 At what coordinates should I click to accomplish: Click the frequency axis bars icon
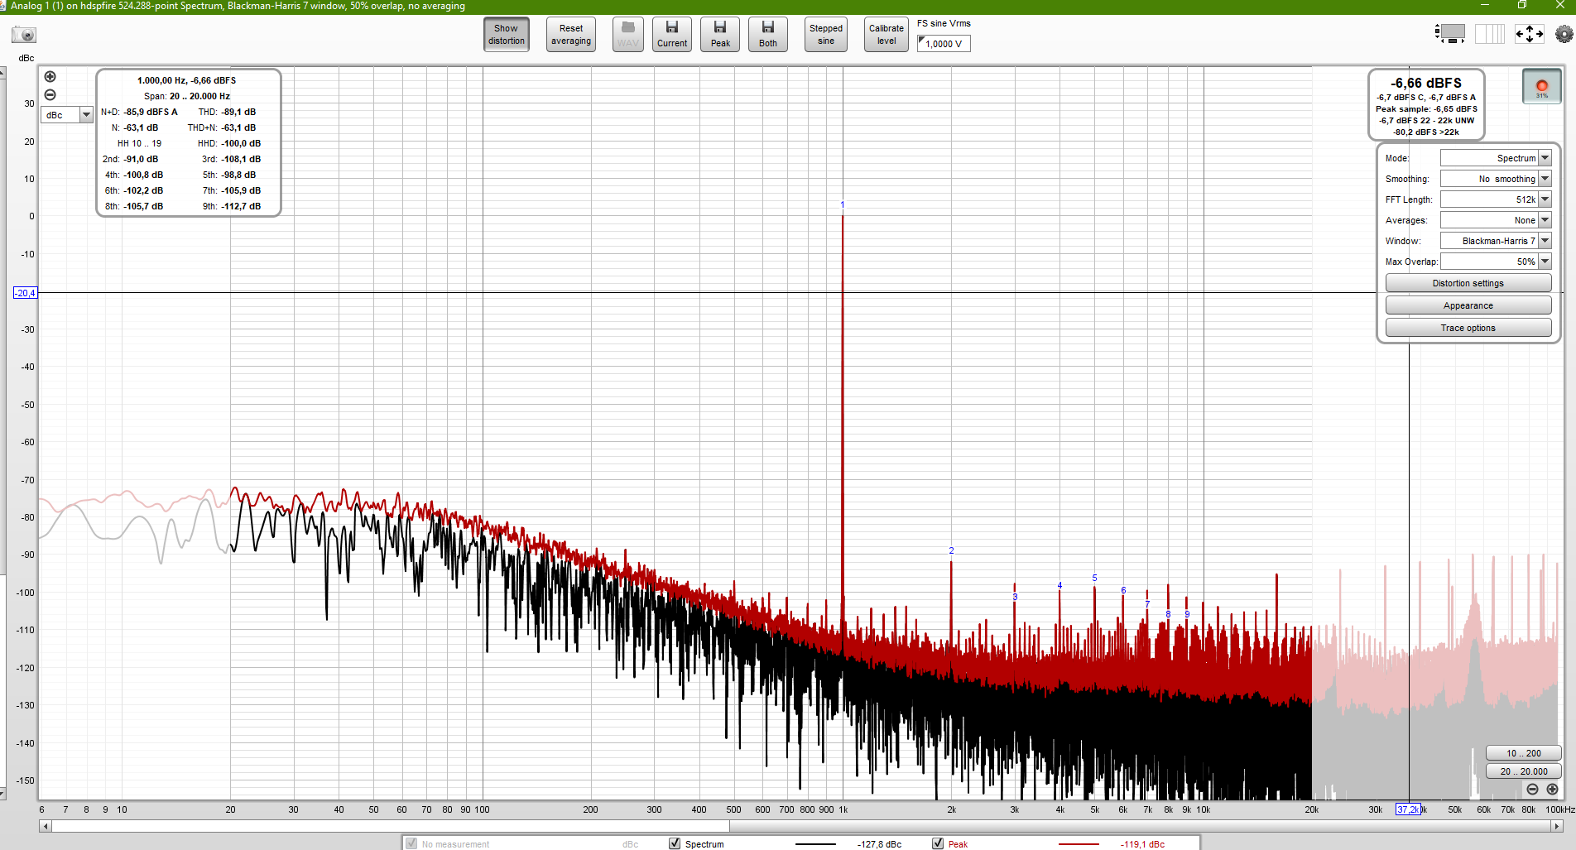pyautogui.click(x=1490, y=34)
